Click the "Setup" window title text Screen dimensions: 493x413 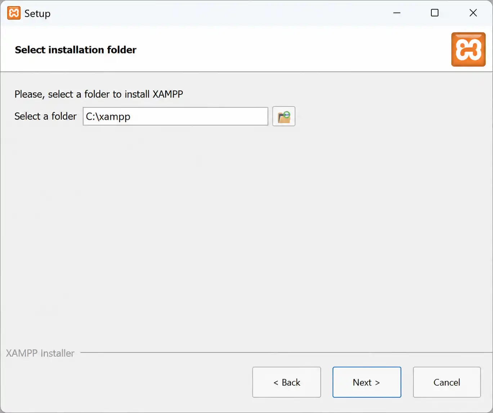click(x=37, y=14)
